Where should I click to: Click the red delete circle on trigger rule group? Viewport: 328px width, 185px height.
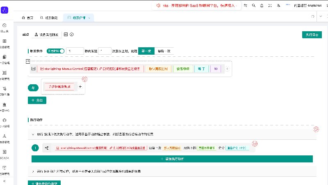pyautogui.click(x=84, y=79)
